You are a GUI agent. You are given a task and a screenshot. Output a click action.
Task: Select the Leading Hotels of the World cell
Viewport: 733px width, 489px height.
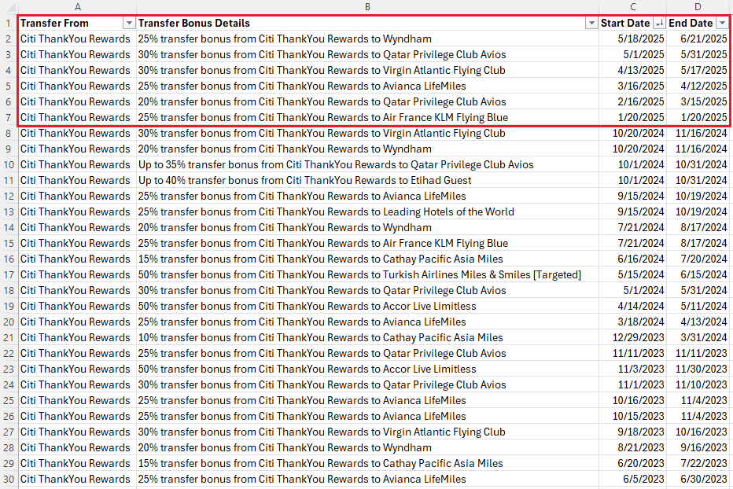367,211
